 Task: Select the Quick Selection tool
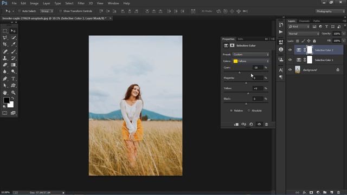13,38
